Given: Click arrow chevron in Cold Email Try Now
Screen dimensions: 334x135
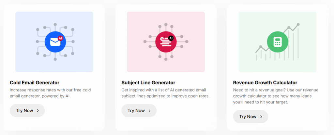Looking at the screenshot, I should click(x=38, y=111).
